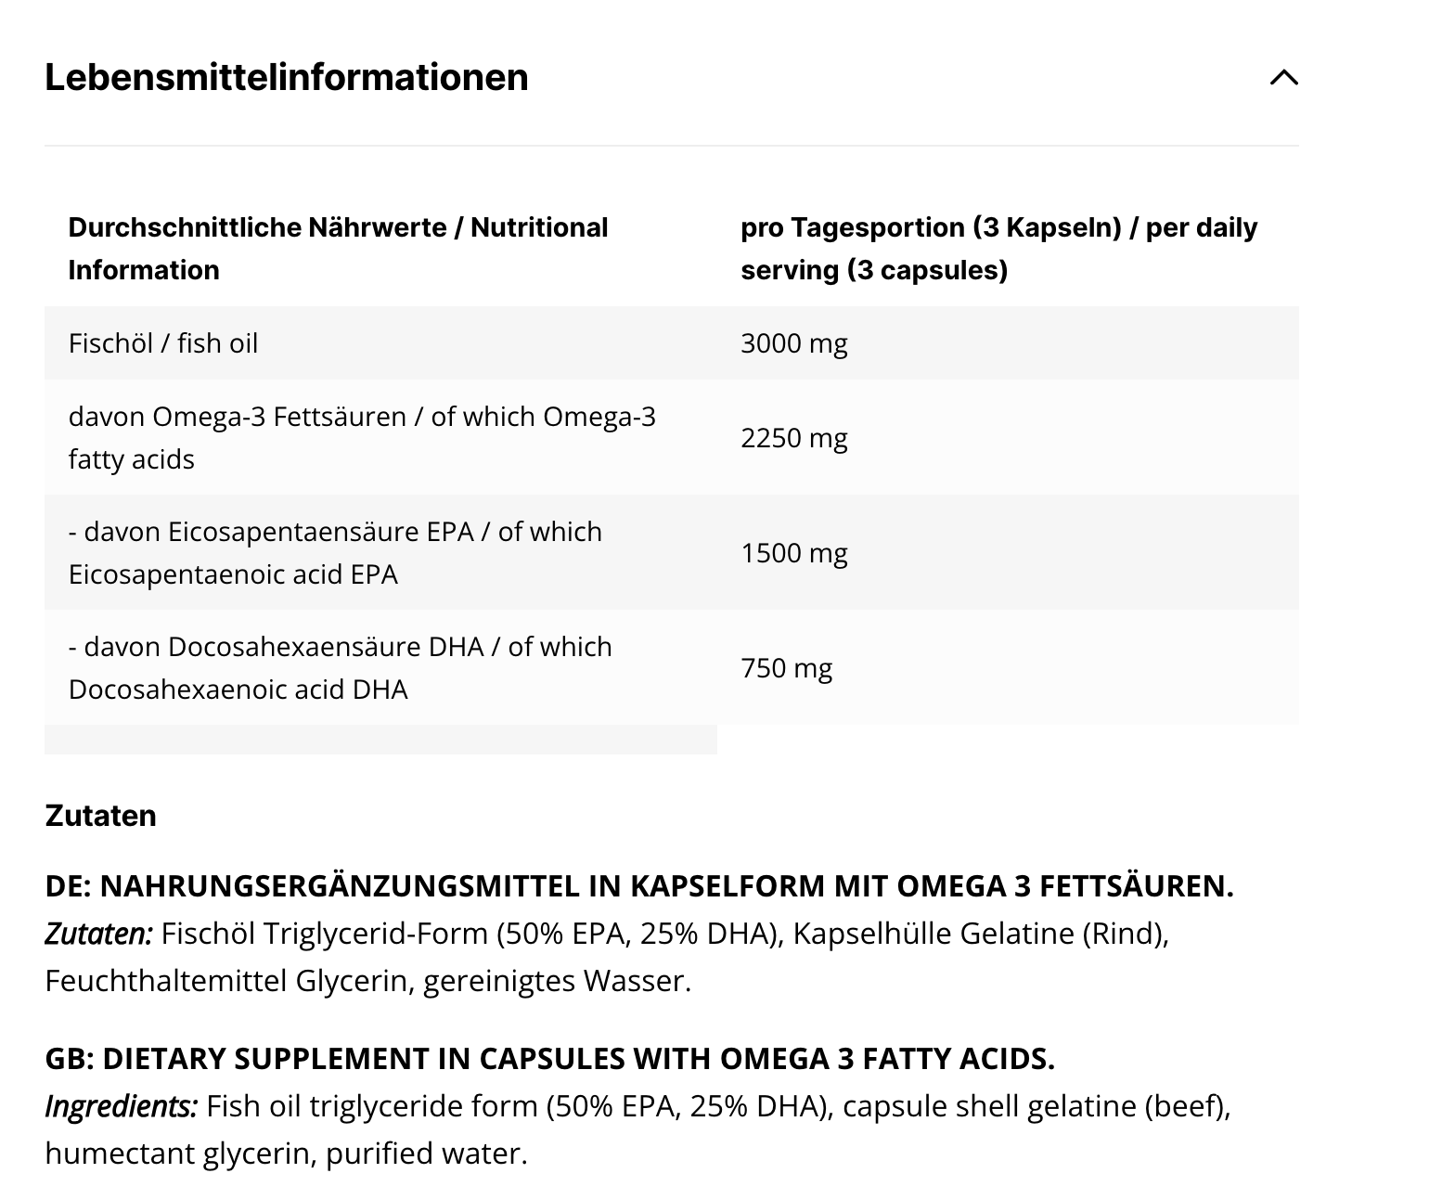Click the Durchschnittliche Nährwerte column header
The height and width of the screenshot is (1199, 1455).
pos(338,249)
